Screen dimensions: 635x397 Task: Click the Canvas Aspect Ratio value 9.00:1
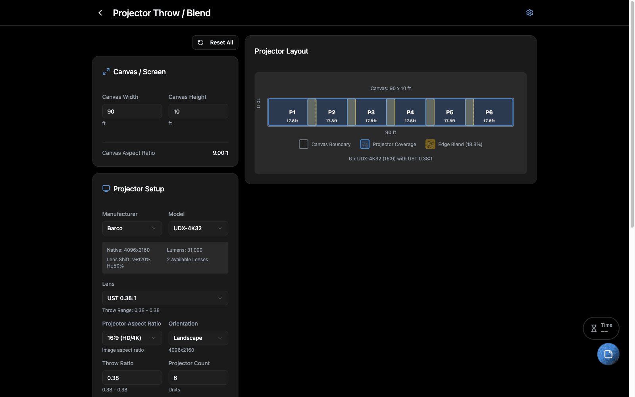[220, 153]
